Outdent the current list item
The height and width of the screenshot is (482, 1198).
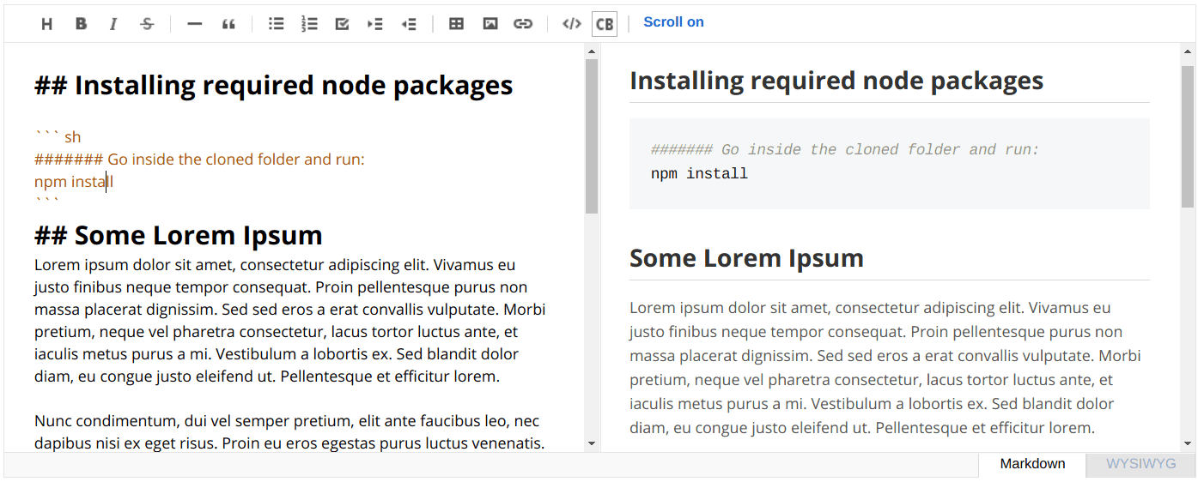click(x=409, y=24)
